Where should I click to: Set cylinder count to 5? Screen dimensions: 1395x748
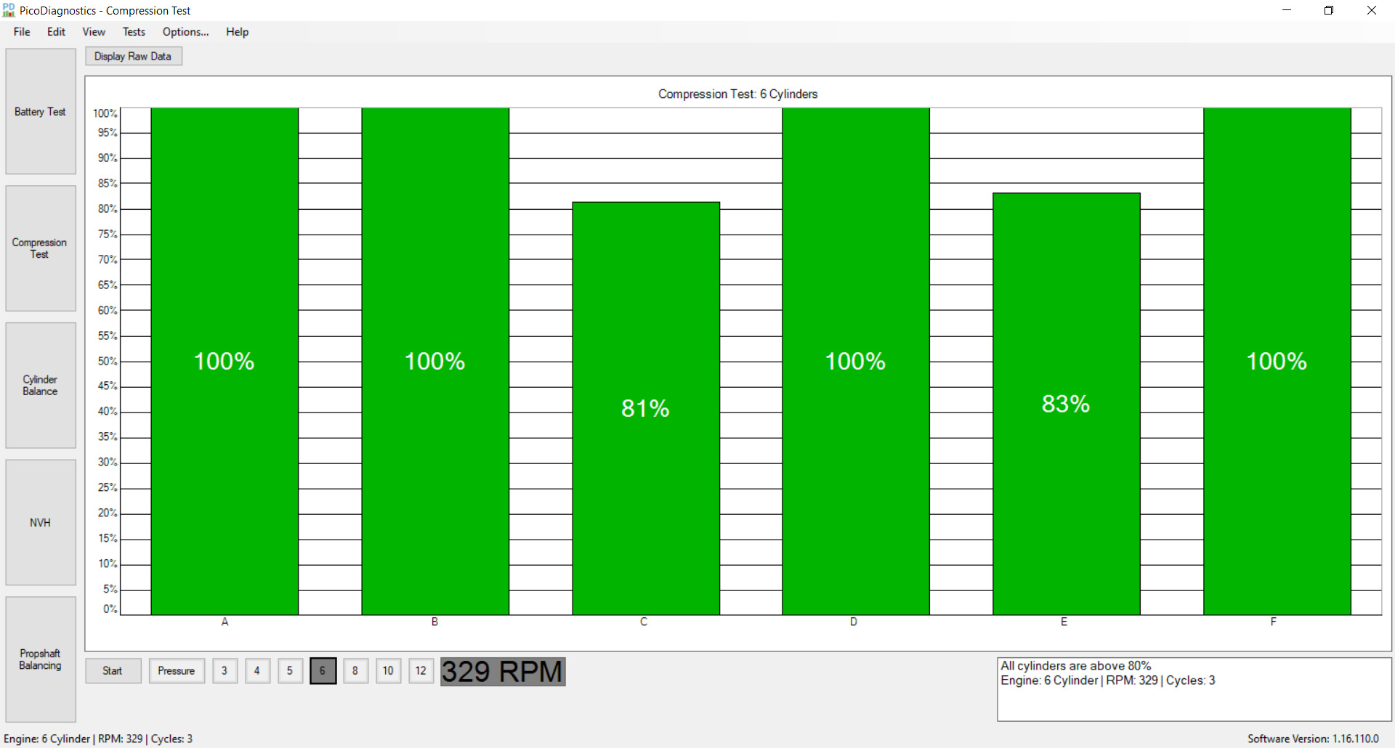click(290, 671)
